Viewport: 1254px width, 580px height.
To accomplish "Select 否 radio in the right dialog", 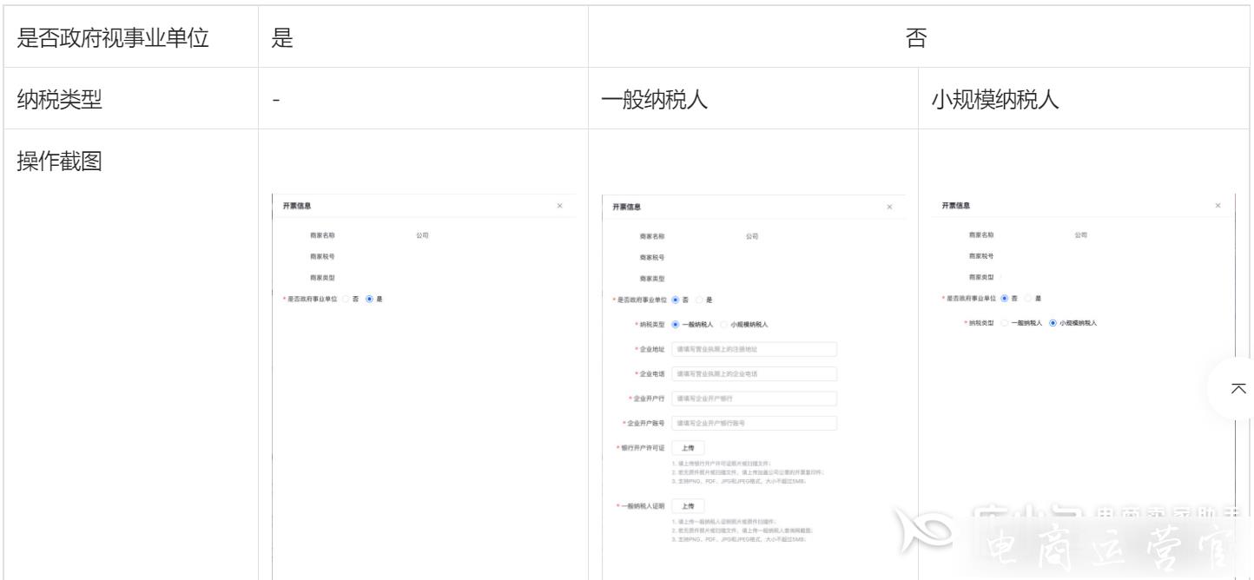I will click(1005, 299).
